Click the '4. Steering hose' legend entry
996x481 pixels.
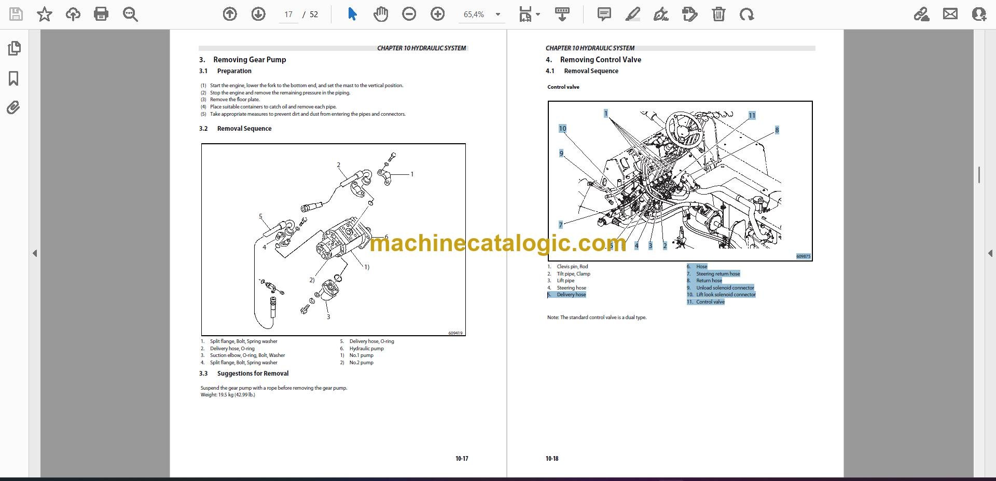(567, 288)
